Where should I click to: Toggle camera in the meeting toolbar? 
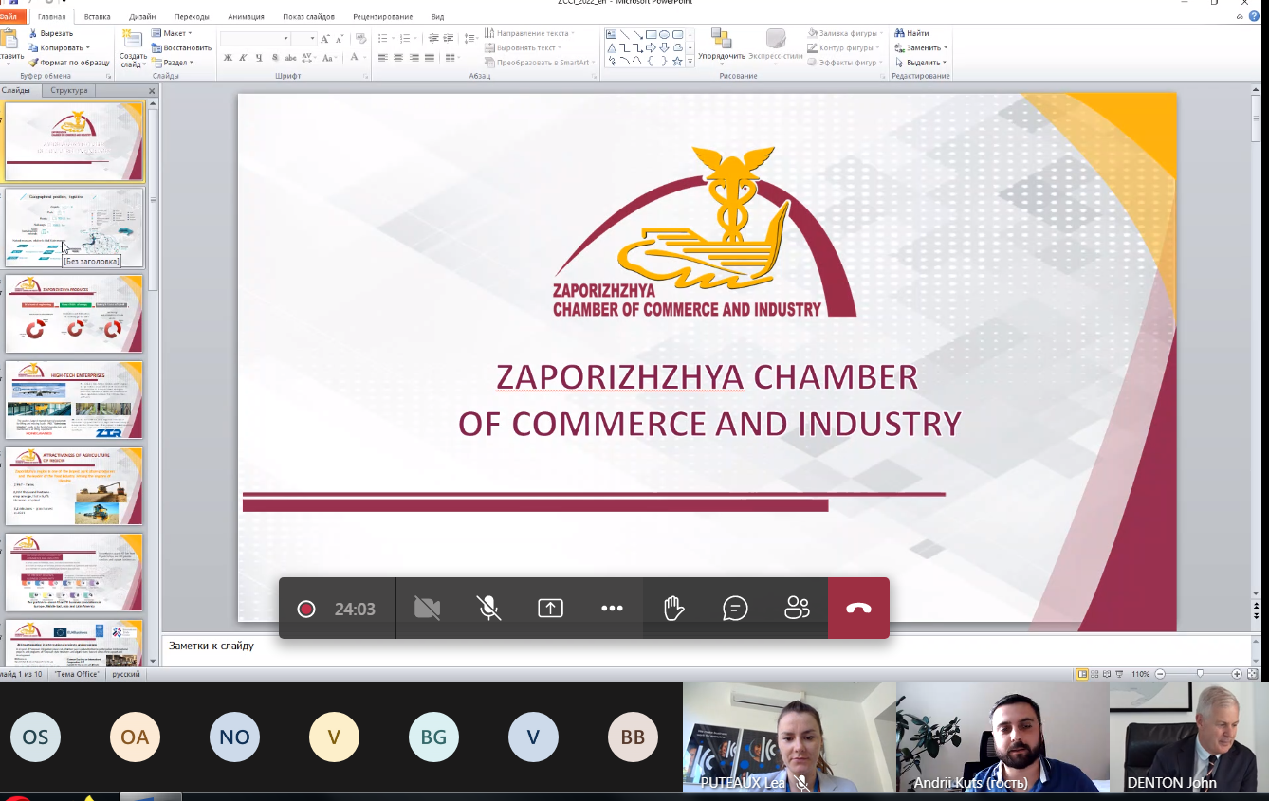point(428,609)
